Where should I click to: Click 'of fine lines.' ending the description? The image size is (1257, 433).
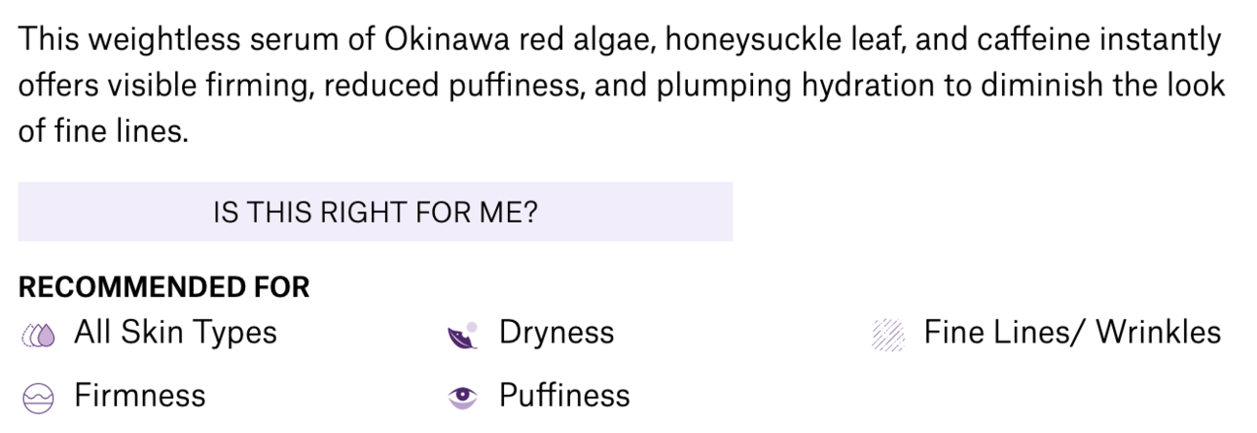coord(102,130)
